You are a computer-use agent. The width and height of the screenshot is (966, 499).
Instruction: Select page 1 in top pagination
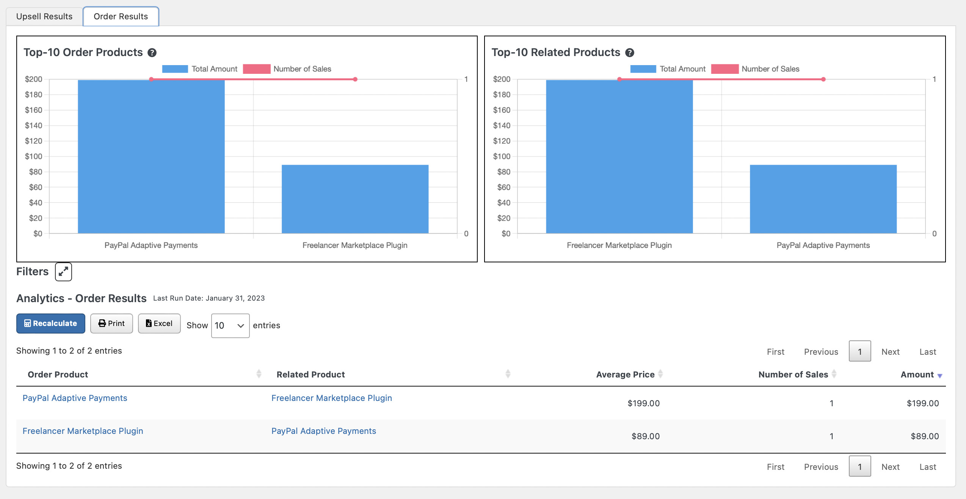860,351
